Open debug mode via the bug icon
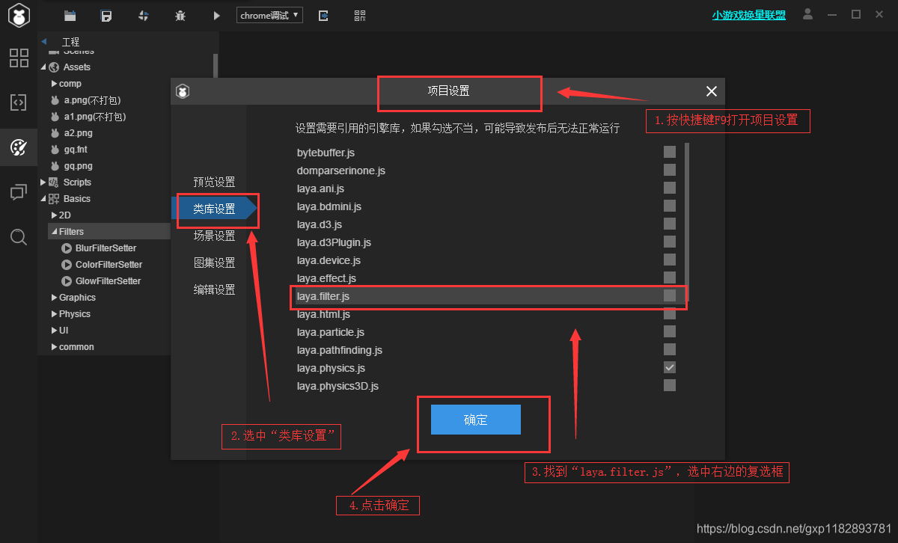 click(180, 15)
